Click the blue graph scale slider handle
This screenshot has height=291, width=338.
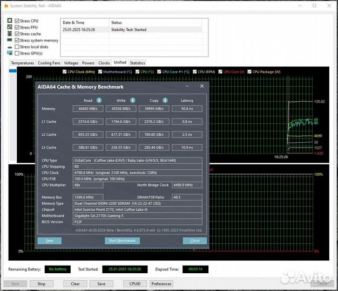coord(13,71)
